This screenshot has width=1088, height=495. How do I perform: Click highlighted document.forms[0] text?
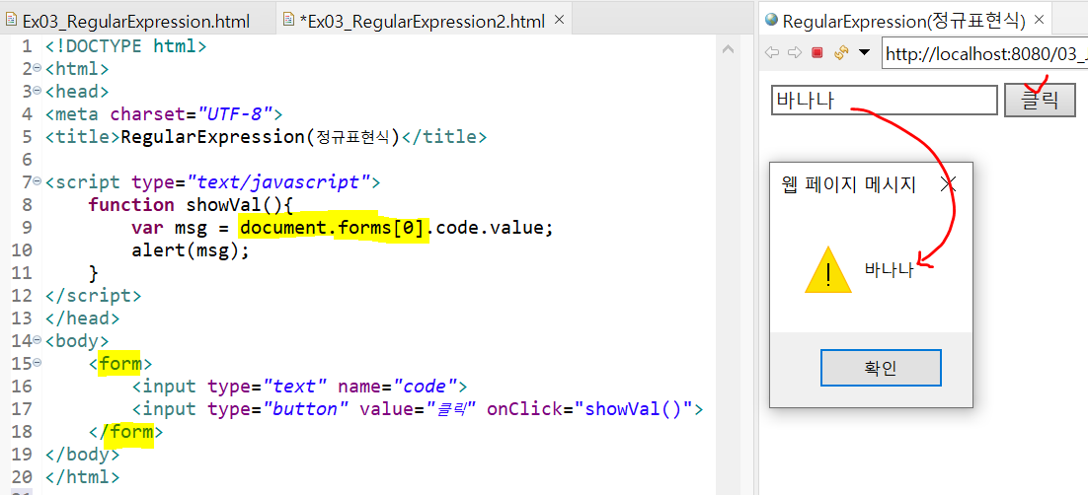click(335, 228)
